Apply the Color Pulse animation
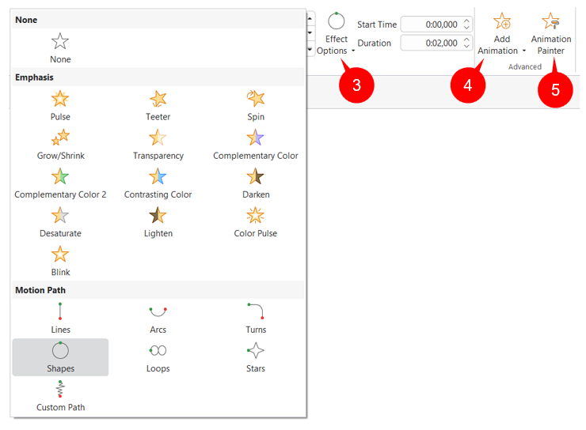 pyautogui.click(x=255, y=221)
